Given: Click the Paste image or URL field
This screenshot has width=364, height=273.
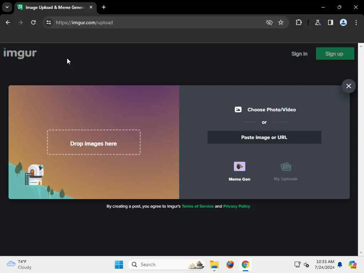Looking at the screenshot, I should (x=264, y=138).
